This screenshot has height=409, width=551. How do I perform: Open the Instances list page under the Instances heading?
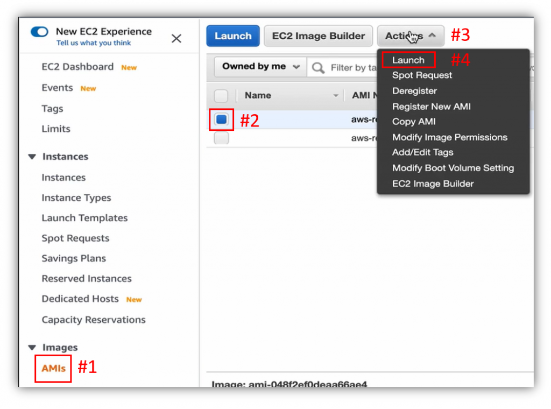point(63,178)
